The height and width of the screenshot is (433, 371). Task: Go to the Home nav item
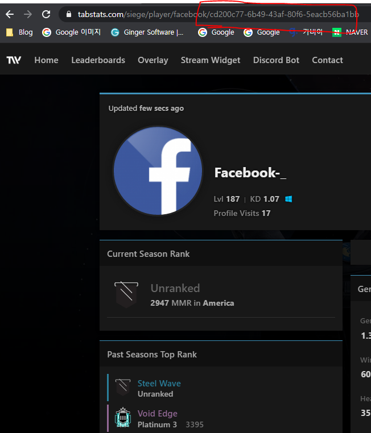pos(47,60)
